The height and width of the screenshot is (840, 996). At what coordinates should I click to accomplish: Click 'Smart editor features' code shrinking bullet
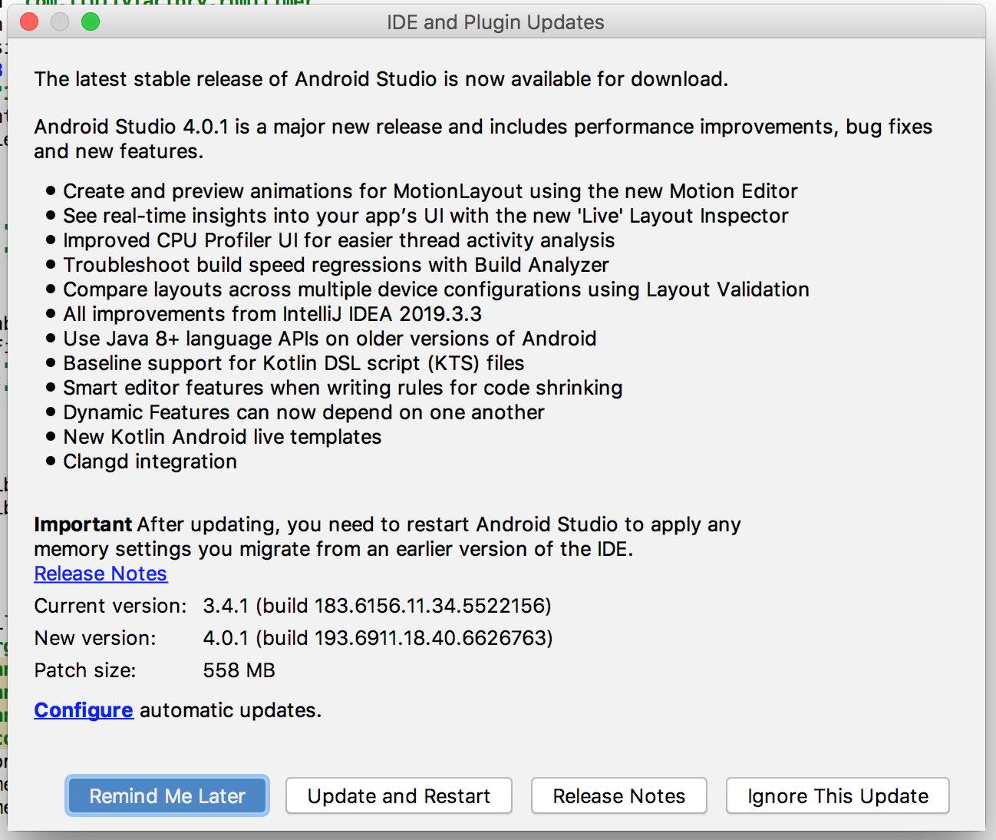click(x=343, y=388)
